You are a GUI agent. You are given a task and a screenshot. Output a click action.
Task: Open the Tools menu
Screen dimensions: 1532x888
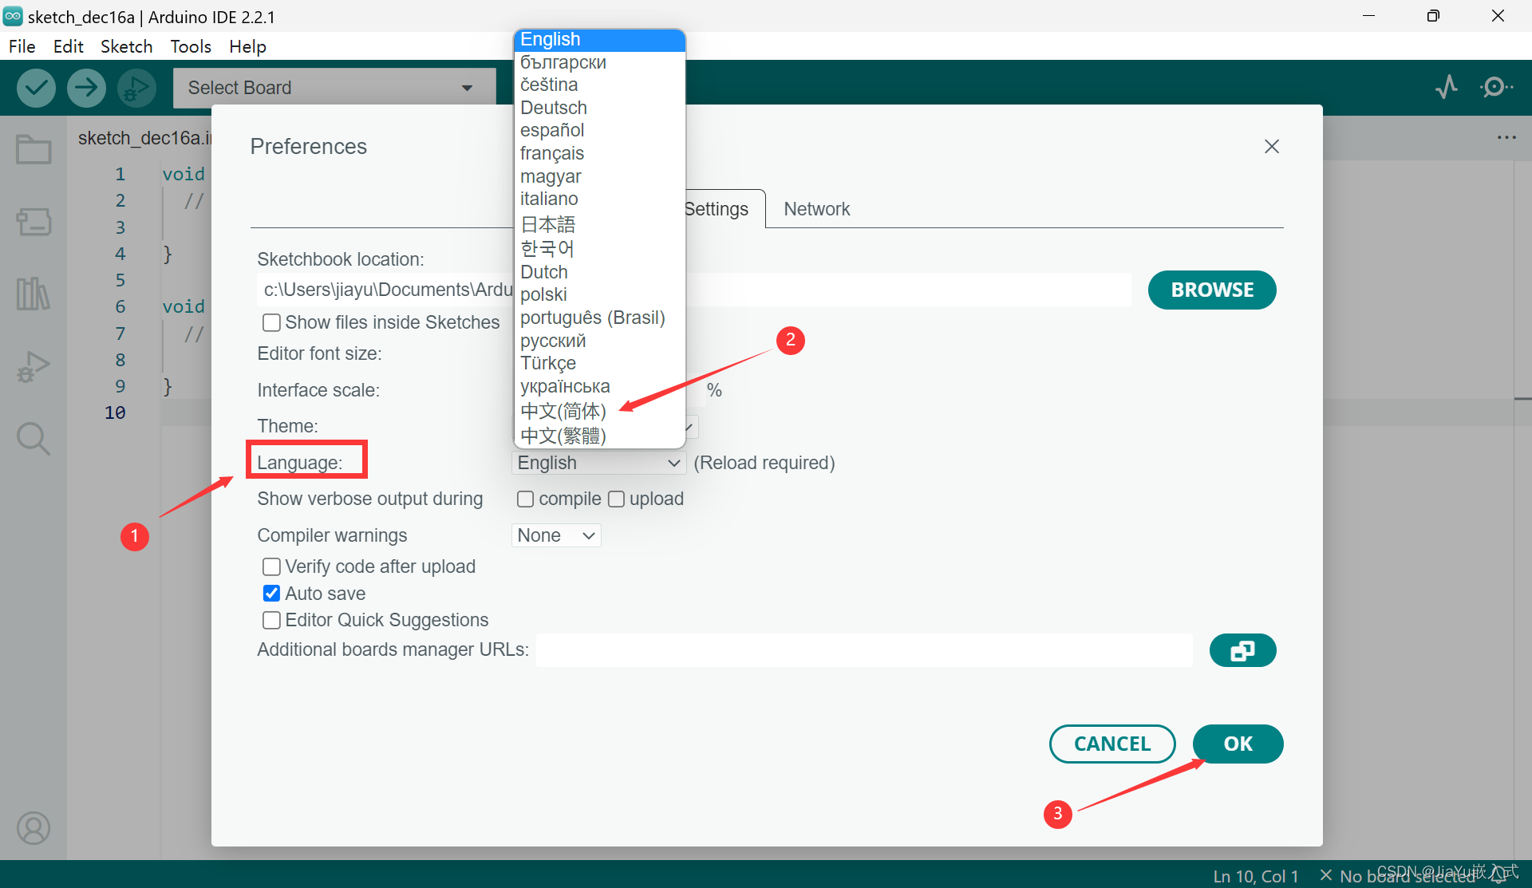[x=191, y=46]
